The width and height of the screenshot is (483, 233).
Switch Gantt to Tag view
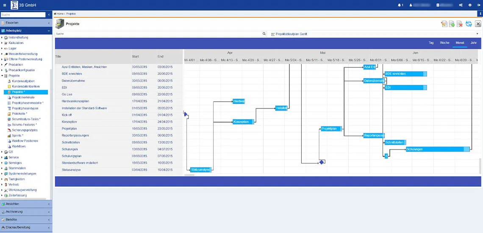click(x=431, y=43)
